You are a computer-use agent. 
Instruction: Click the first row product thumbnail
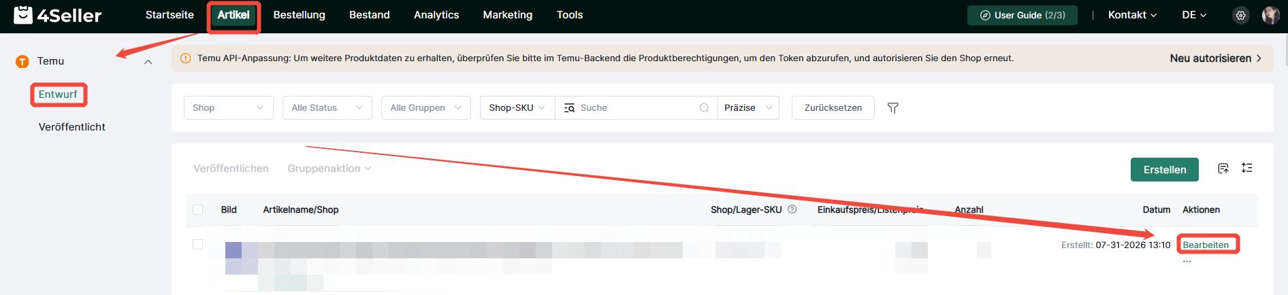click(242, 258)
